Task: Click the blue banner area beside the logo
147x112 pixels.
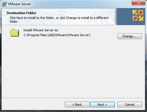Action: coord(125,17)
